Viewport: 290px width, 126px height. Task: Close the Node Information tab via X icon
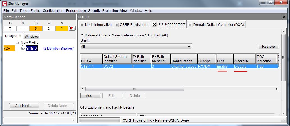[82, 25]
